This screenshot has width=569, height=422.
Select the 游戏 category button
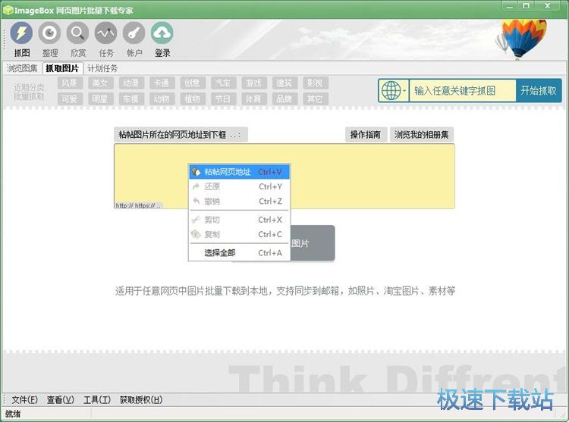tap(254, 83)
